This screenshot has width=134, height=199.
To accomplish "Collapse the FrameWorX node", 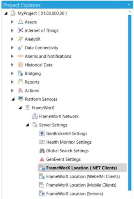I will tap(20, 108).
